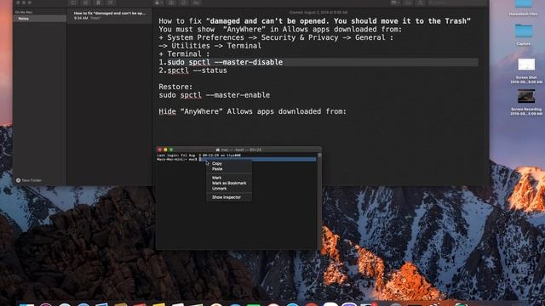Click the Terminal window scrollbar
545x306 pixels.
coord(319,201)
